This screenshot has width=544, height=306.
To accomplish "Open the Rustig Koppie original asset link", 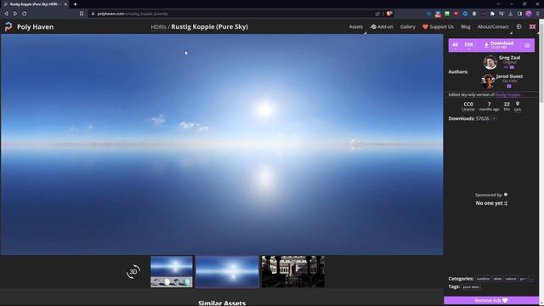I will tap(507, 94).
